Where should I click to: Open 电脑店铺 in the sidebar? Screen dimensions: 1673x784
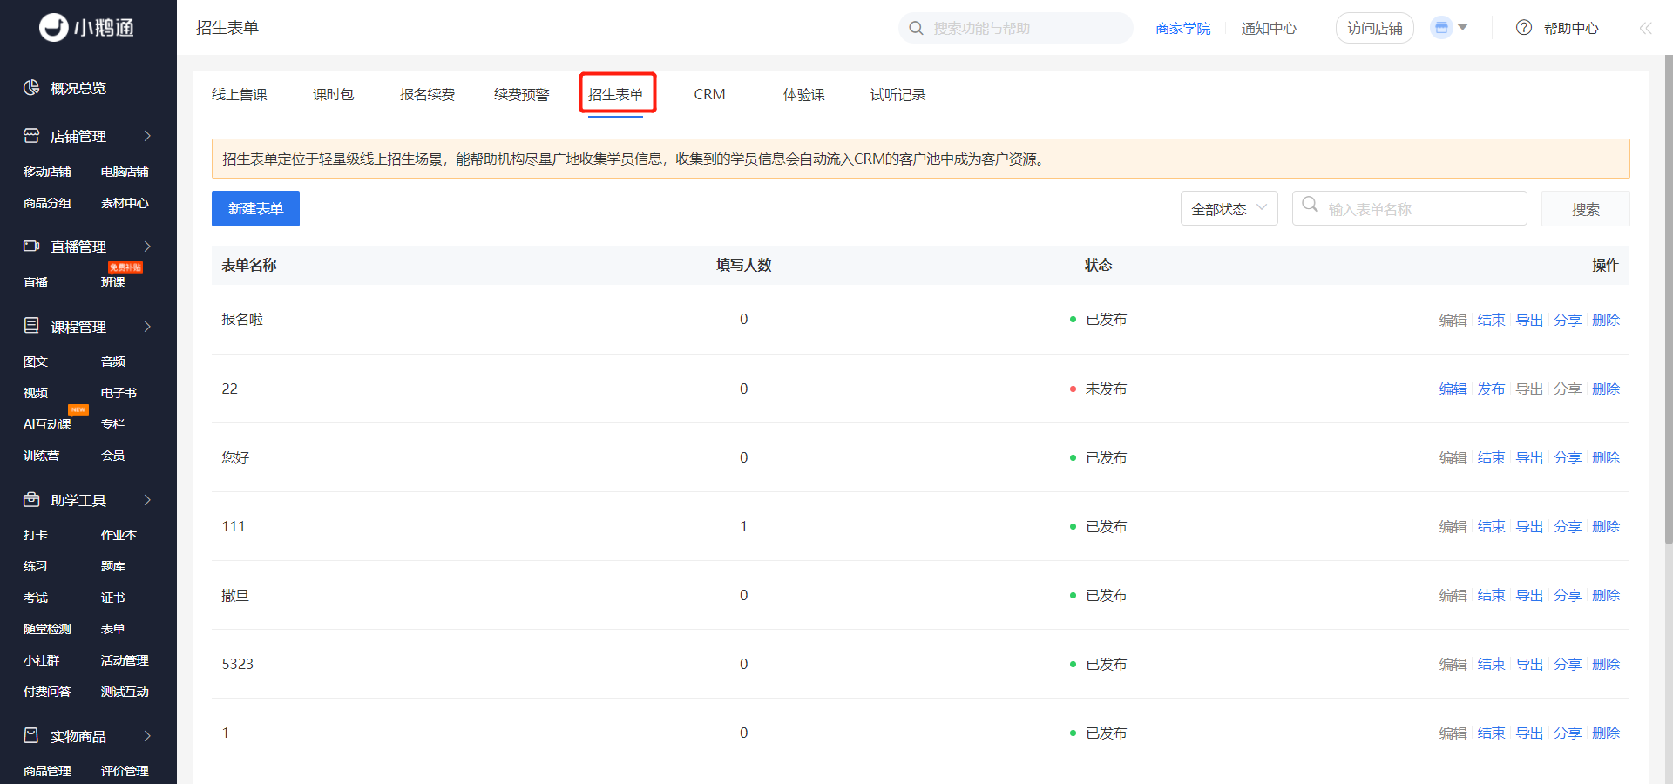(125, 172)
